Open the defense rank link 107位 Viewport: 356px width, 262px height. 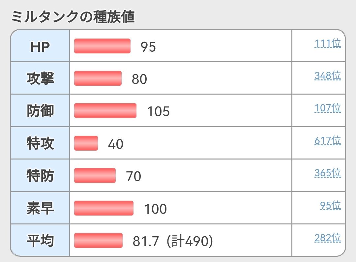tap(327, 108)
